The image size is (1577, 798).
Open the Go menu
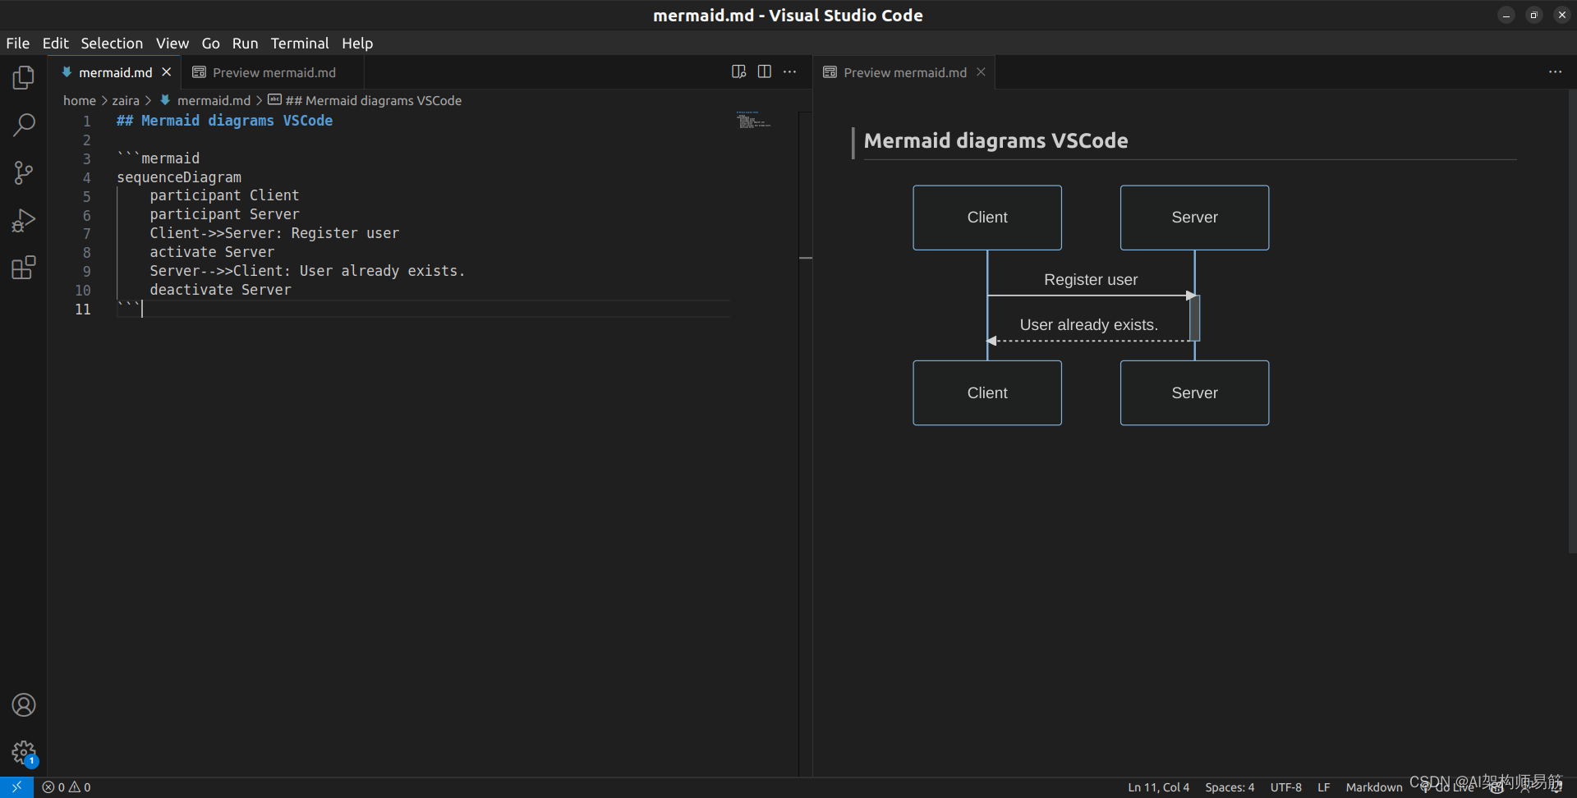tap(211, 44)
